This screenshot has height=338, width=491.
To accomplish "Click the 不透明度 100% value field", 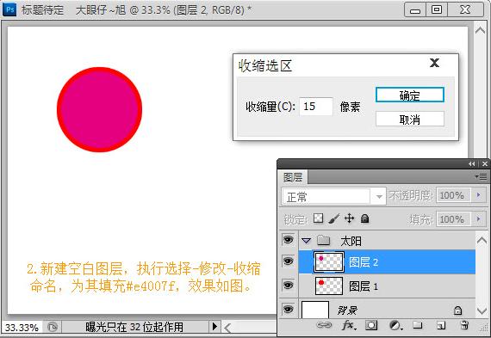I will (453, 195).
